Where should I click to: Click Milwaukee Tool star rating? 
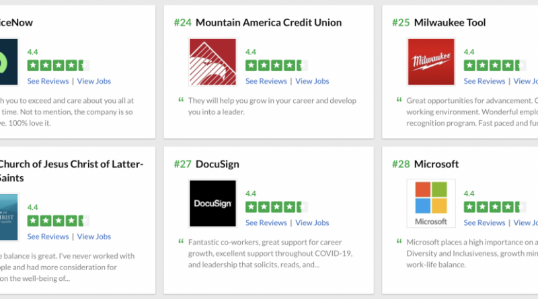point(495,65)
